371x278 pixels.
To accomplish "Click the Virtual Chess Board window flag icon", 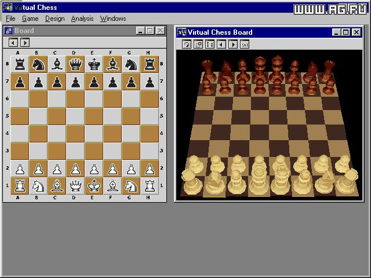I will pos(181,32).
